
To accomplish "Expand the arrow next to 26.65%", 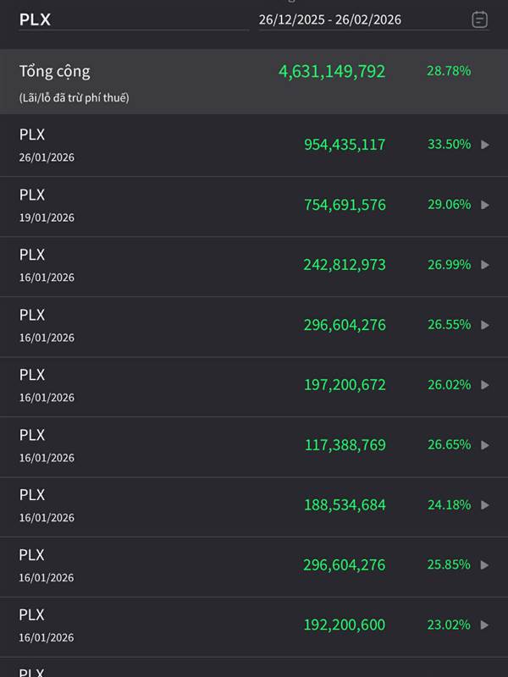I will pos(485,445).
